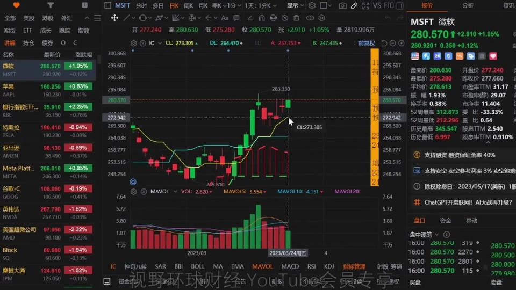Select the 英伟达 NVDA watchlist row

coord(48,213)
